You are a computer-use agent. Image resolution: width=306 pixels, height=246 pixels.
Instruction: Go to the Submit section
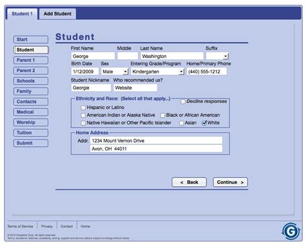click(31, 143)
